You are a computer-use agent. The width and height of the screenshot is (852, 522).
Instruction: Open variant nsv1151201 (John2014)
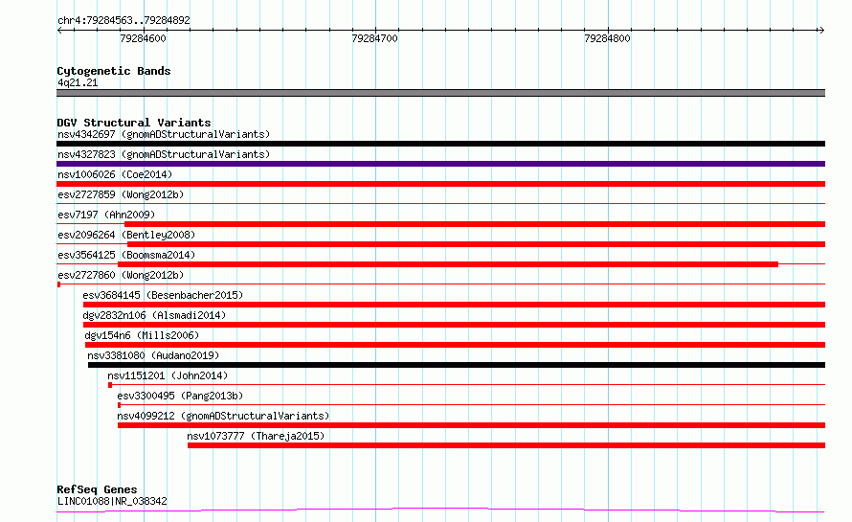click(x=168, y=375)
